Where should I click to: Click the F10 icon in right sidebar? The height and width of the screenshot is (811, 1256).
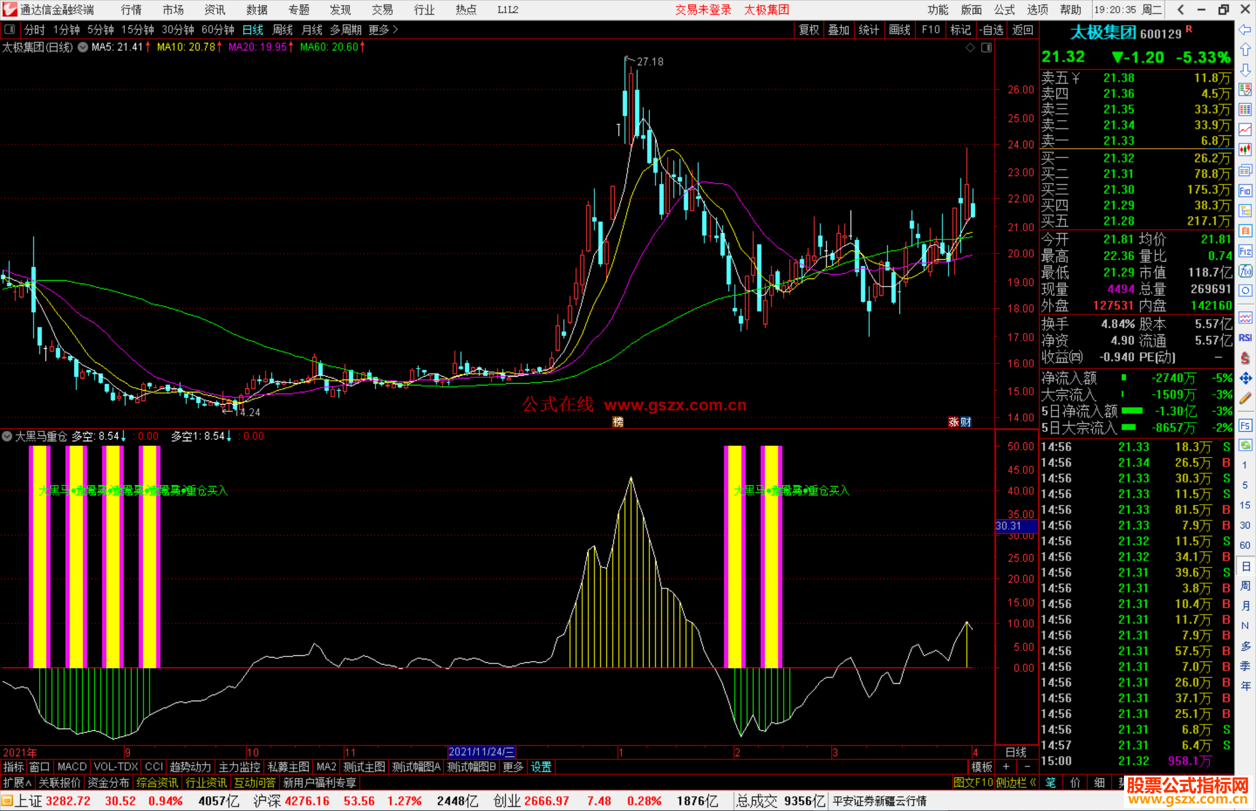(1245, 191)
